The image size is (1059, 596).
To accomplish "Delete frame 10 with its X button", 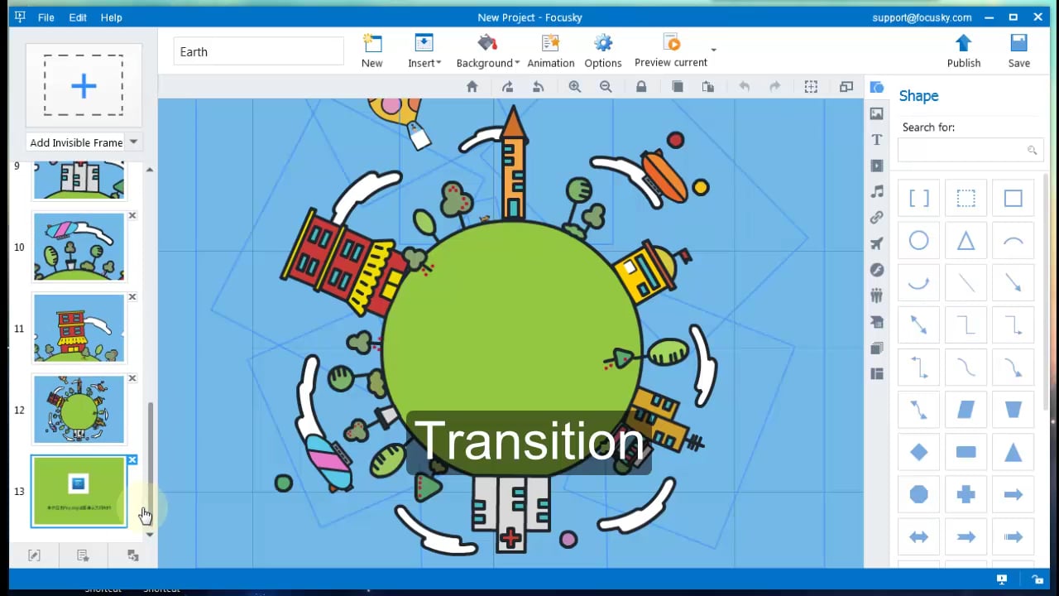I will coord(132,216).
